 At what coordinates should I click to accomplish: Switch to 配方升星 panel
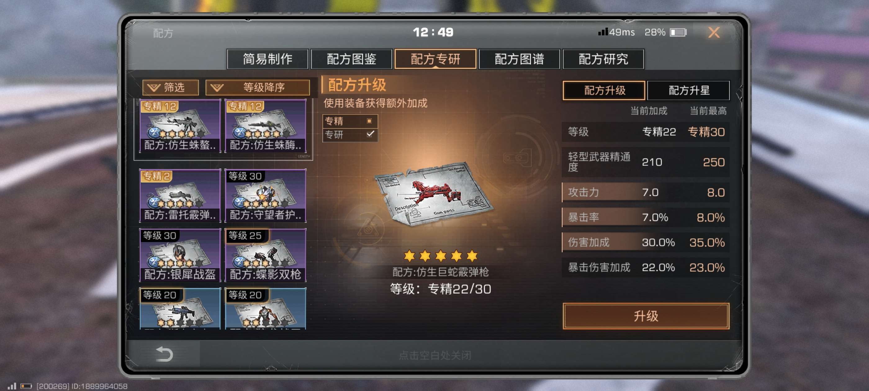pos(688,90)
